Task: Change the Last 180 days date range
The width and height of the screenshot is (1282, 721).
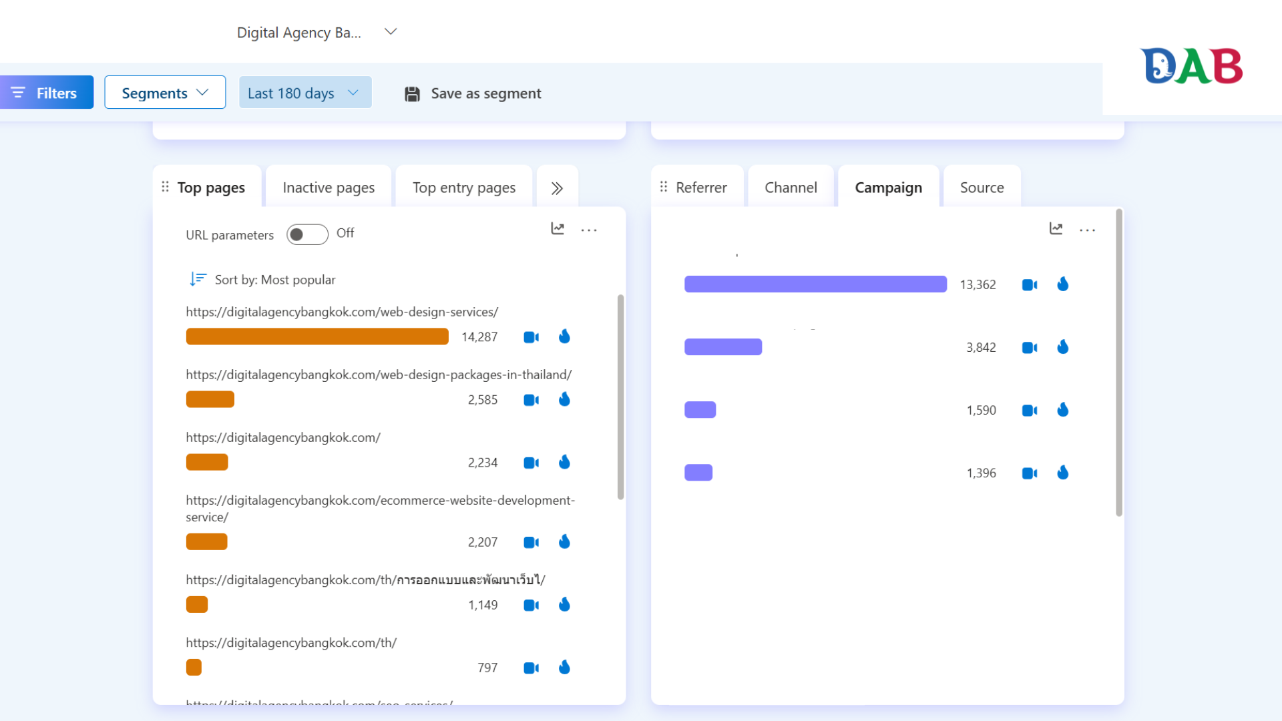Action: coord(305,93)
